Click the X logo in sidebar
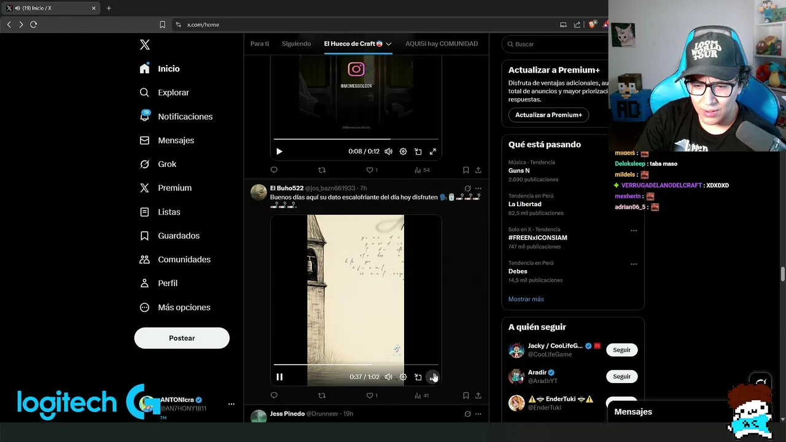This screenshot has height=442, width=786. point(145,45)
